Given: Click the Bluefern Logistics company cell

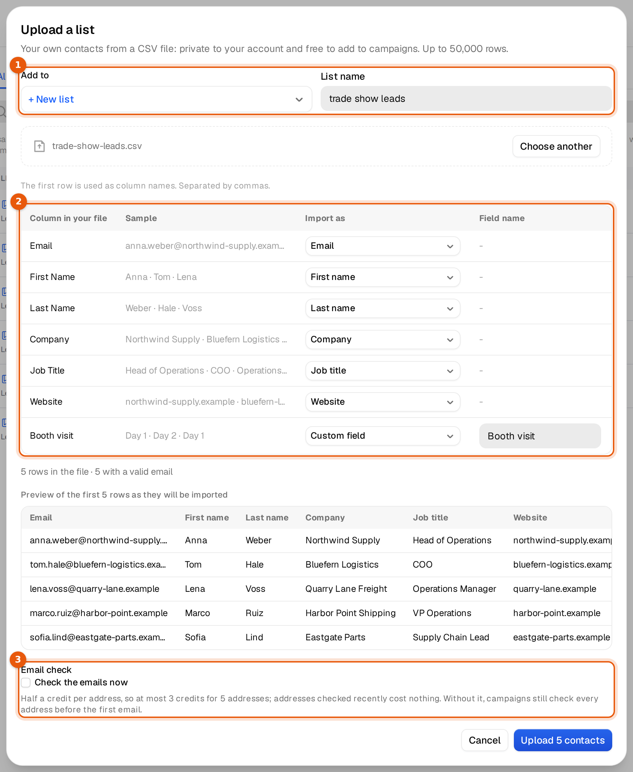Looking at the screenshot, I should click(x=342, y=564).
